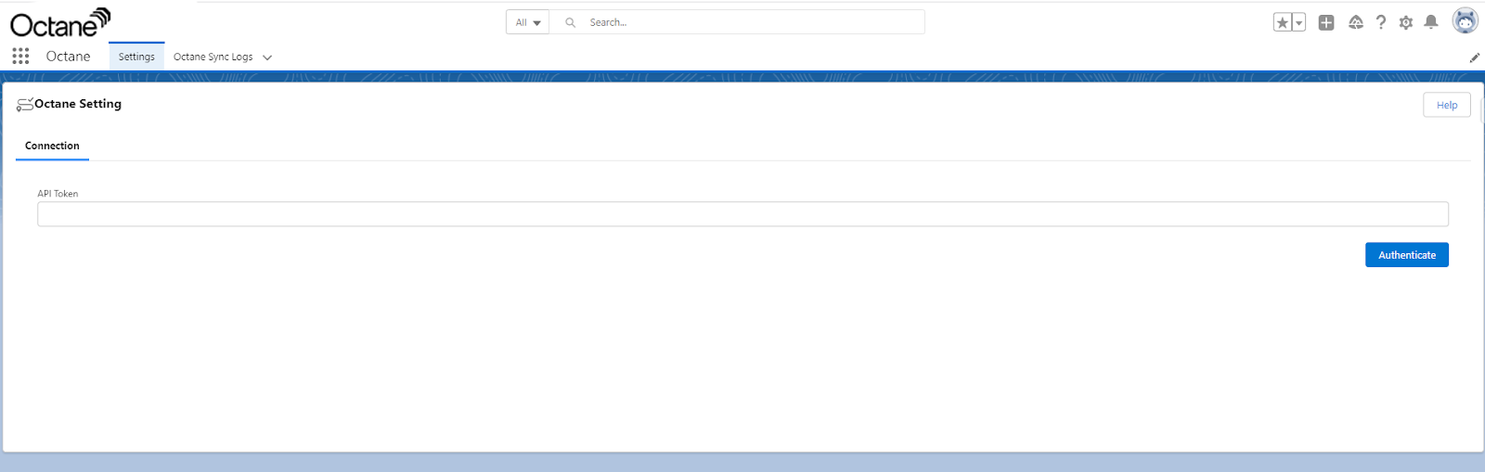Switch to the Settings tab
The height and width of the screenshot is (472, 1485).
pyautogui.click(x=136, y=57)
